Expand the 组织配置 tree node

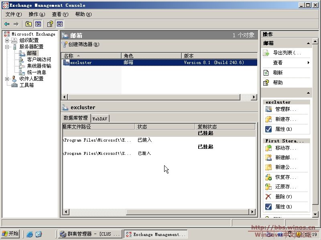click(7, 40)
